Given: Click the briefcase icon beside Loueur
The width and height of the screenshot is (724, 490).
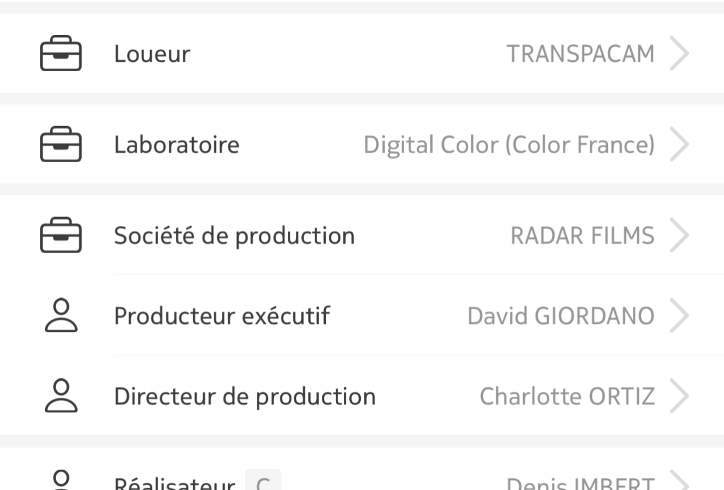Looking at the screenshot, I should click(61, 54).
